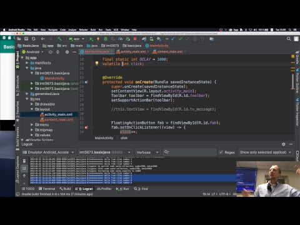The width and height of the screenshot is (300, 225).
Task: Open the AVD Manager toolbar icon
Action: pyautogui.click(x=151, y=39)
